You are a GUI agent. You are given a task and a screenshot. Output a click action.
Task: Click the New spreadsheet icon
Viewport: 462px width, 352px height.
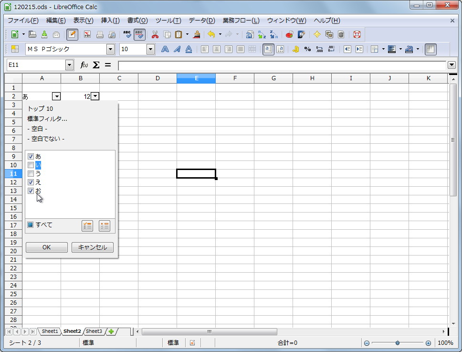click(x=14, y=34)
